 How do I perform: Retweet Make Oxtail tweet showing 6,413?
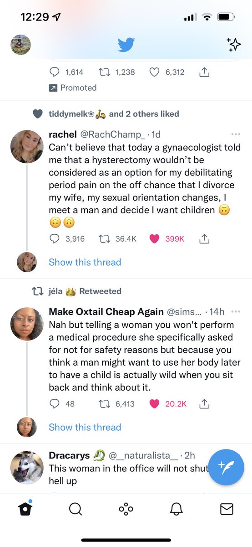point(104,403)
